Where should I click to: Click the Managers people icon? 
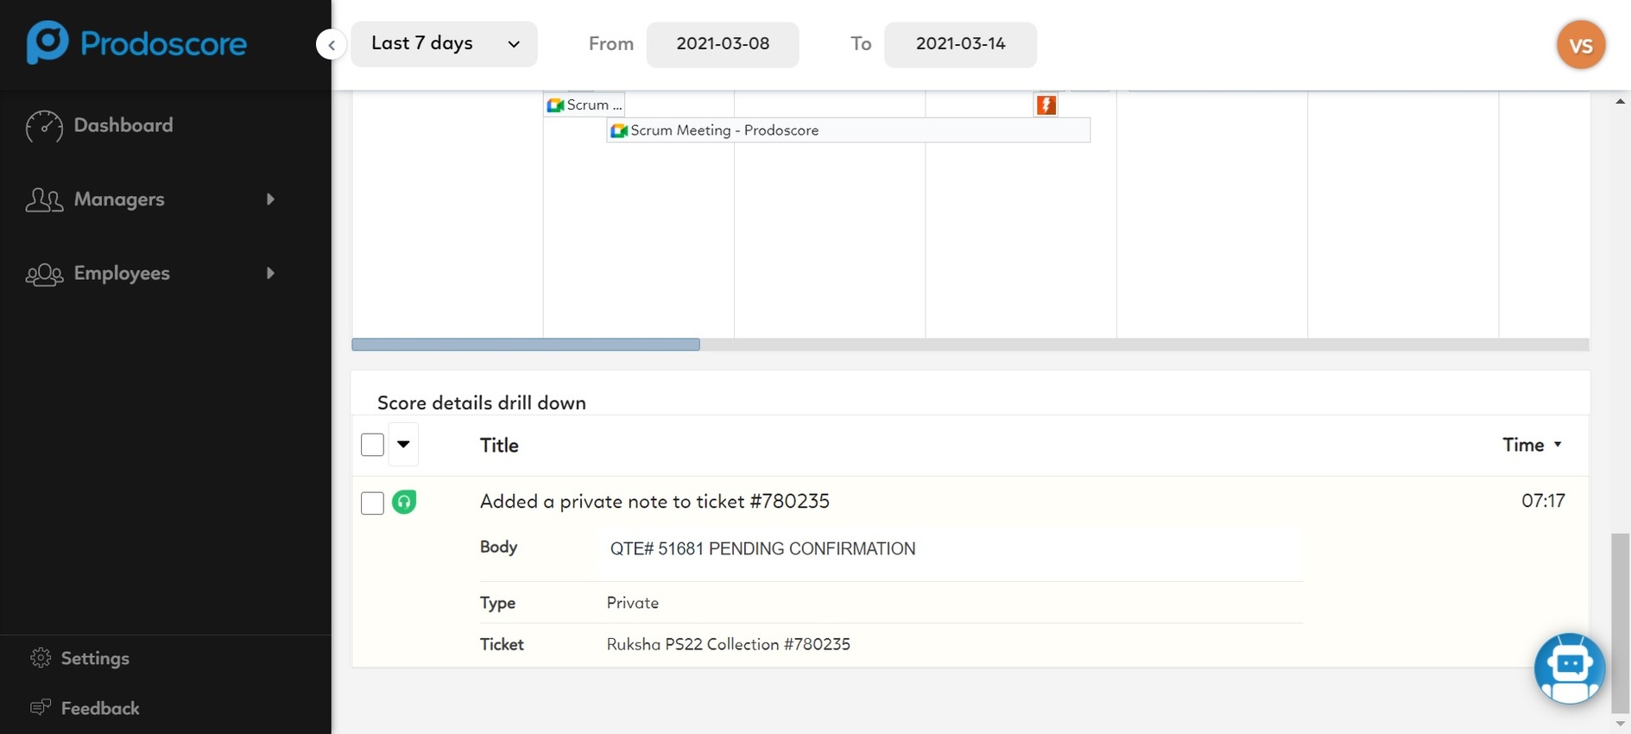[44, 199]
